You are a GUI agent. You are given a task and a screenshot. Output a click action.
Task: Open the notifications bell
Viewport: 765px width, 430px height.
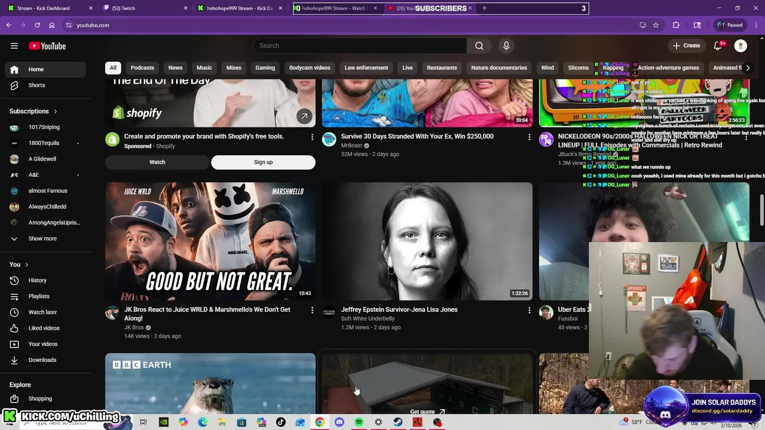718,46
